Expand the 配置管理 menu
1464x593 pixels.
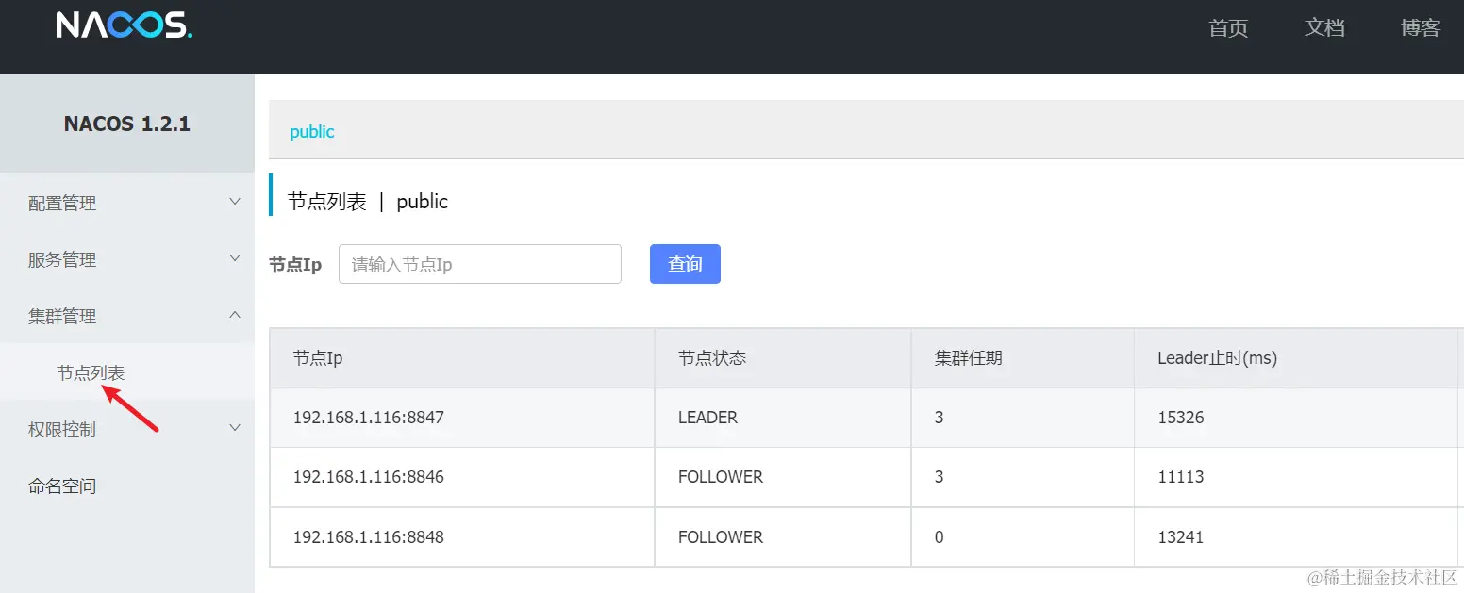coord(127,203)
